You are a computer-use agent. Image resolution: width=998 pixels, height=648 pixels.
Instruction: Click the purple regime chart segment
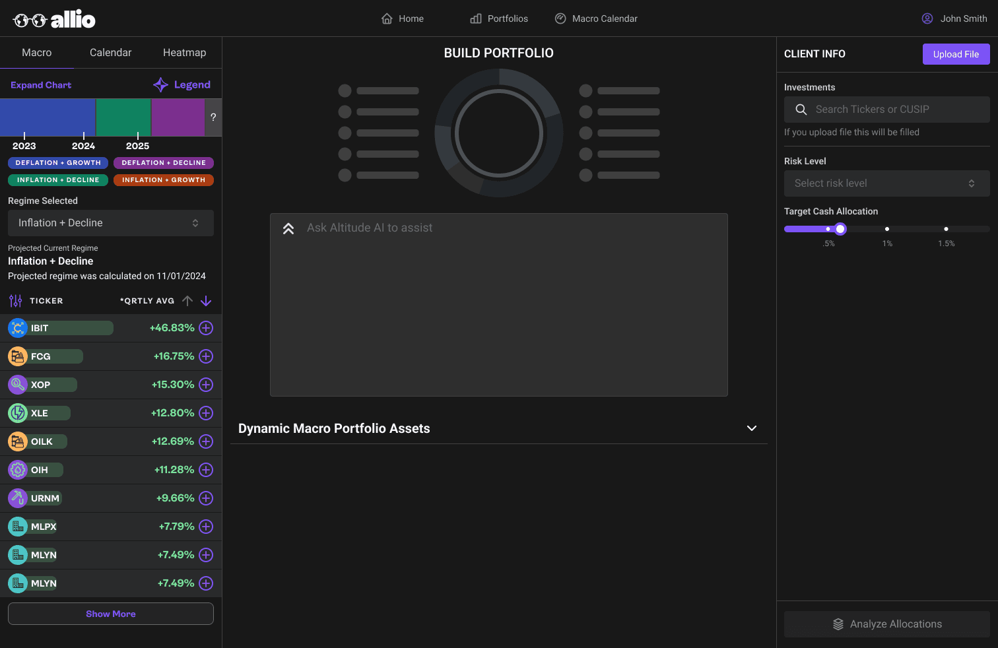coord(178,117)
